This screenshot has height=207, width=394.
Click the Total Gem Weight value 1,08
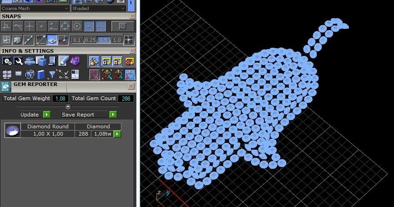pyautogui.click(x=60, y=98)
